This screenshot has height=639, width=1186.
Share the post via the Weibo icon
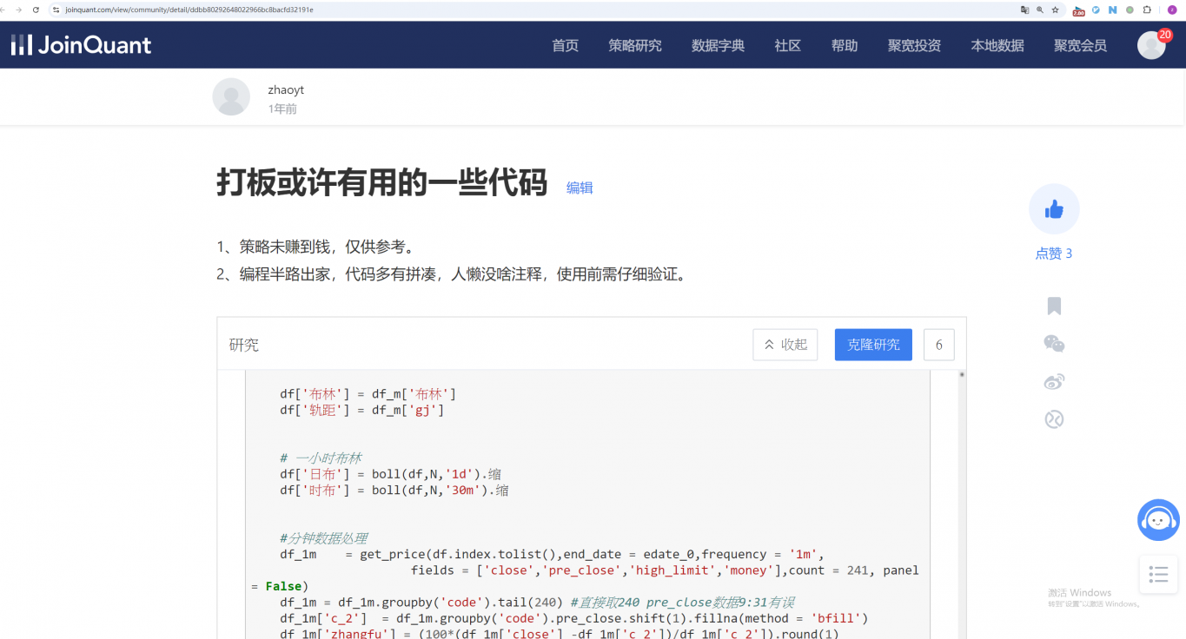[1054, 382]
